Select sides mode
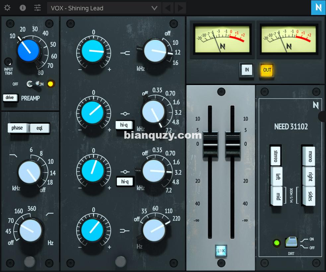The width and height of the screenshot is (326, 272). tap(309, 196)
